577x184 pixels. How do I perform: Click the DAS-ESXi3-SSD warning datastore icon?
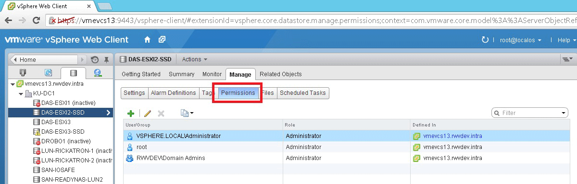pyautogui.click(x=37, y=131)
